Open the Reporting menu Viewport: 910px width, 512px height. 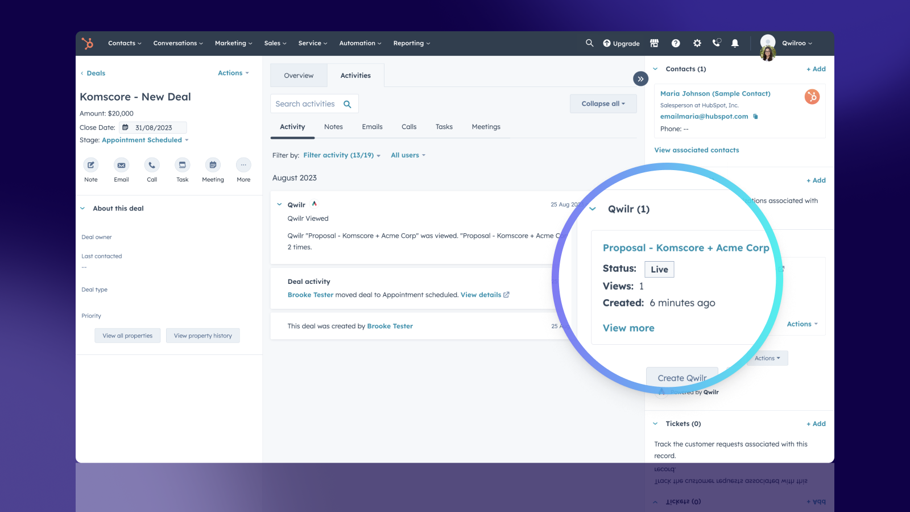click(x=412, y=43)
